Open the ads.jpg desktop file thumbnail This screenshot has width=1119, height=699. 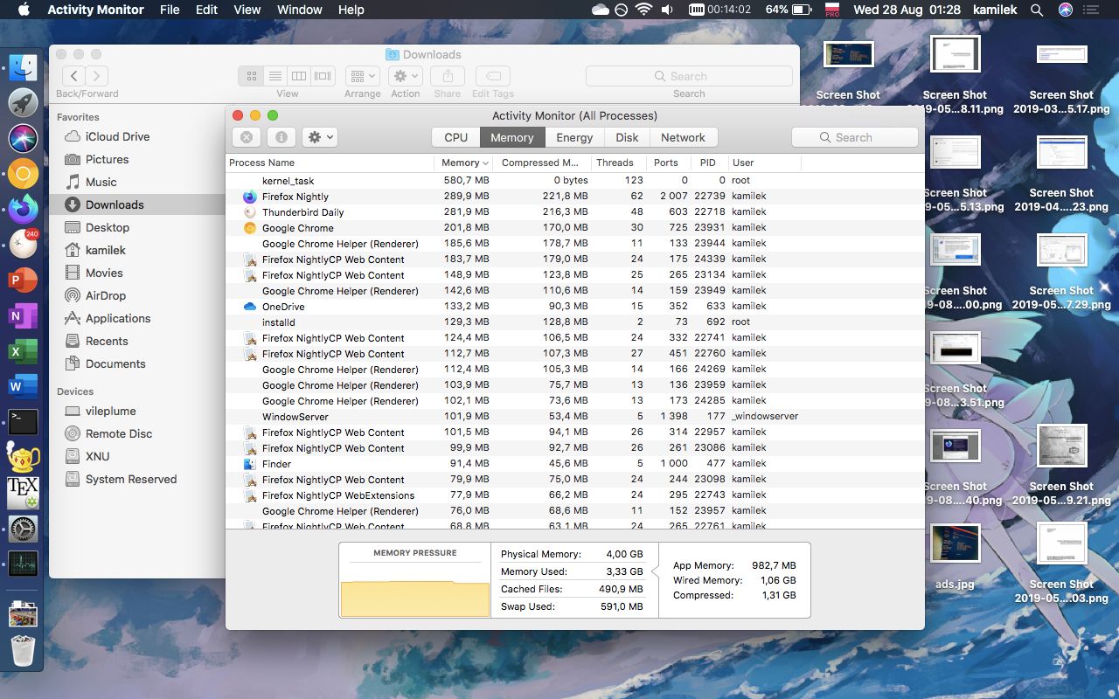(955, 545)
